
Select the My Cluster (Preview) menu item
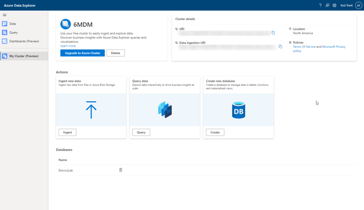coord(24,56)
